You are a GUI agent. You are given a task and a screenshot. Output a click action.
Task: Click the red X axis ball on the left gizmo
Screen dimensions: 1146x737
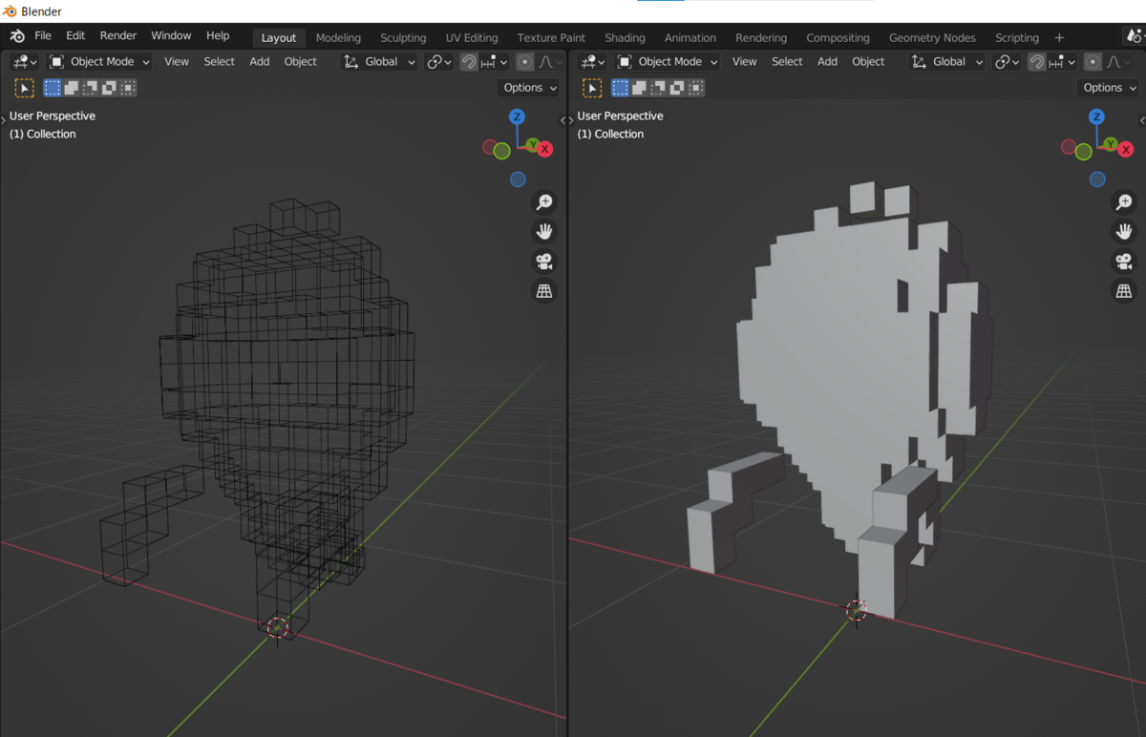click(544, 149)
